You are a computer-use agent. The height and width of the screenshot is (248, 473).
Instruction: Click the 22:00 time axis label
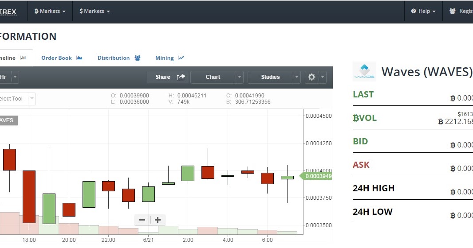point(108,240)
